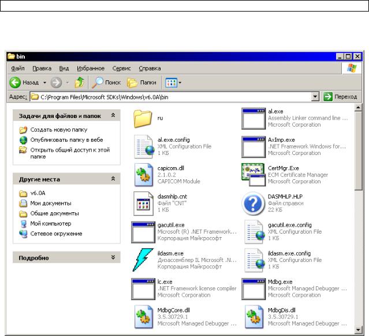Select the gacutil.exe application icon
Screen dimensions: 369x336
(x=143, y=232)
